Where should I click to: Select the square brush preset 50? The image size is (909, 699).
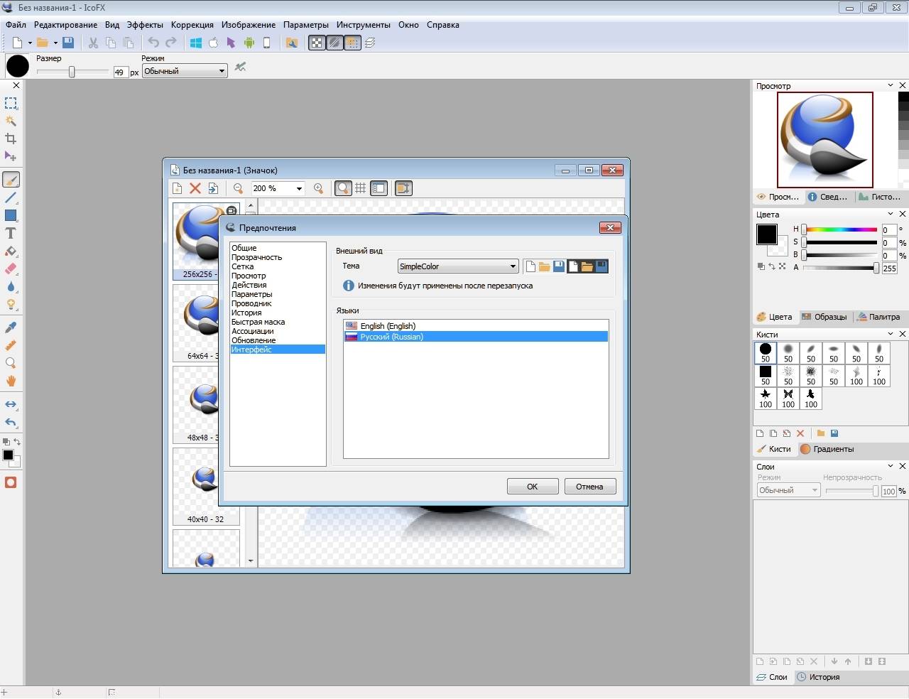(766, 375)
